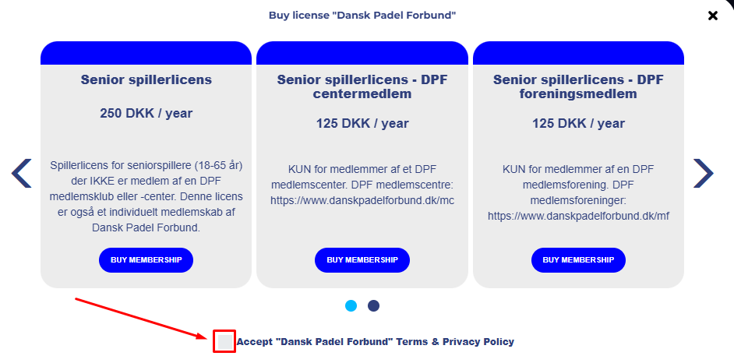Tick the Accept Terms checkbox
Image resolution: width=734 pixels, height=356 pixels.
pyautogui.click(x=224, y=341)
